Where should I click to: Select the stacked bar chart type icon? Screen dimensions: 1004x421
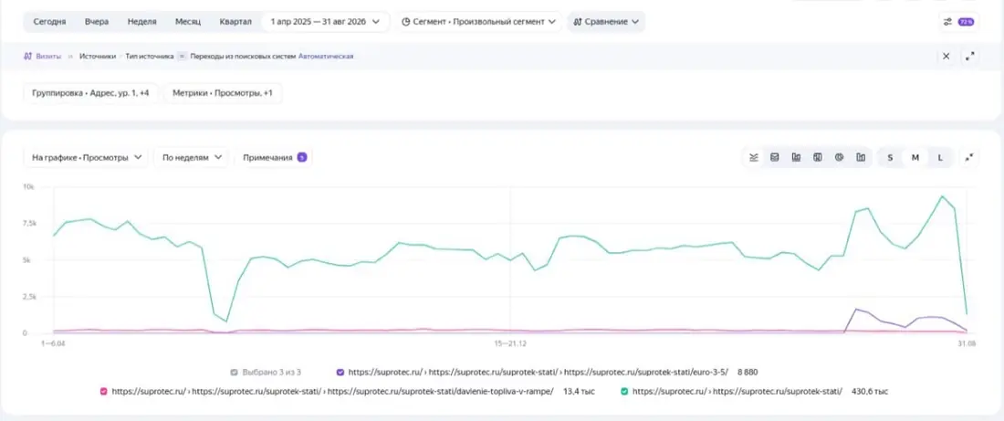818,158
